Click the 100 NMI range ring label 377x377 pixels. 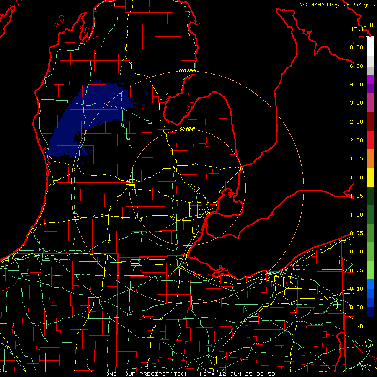click(x=187, y=71)
